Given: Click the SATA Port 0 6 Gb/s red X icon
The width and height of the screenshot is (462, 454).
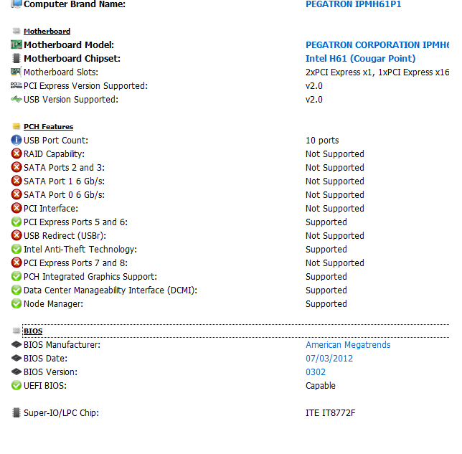Looking at the screenshot, I should (x=16, y=195).
